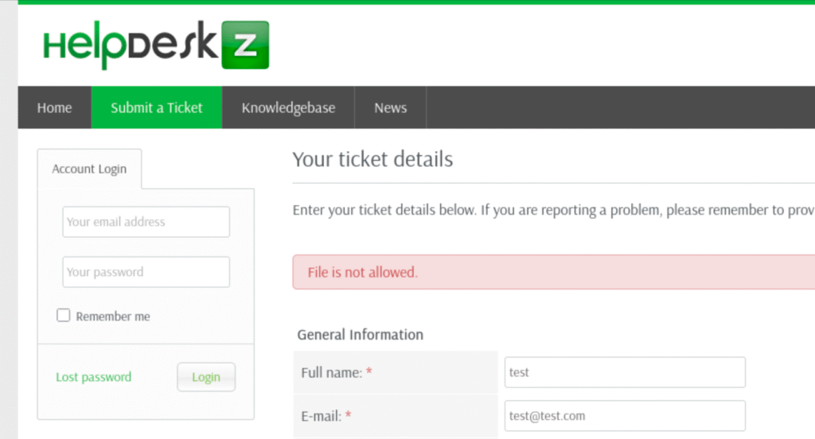Go to the Home menu item
The image size is (815, 439).
click(54, 107)
